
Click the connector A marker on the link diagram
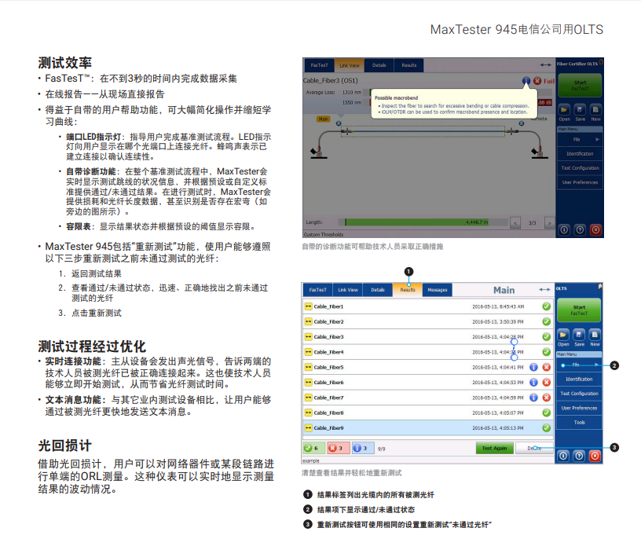339,123
